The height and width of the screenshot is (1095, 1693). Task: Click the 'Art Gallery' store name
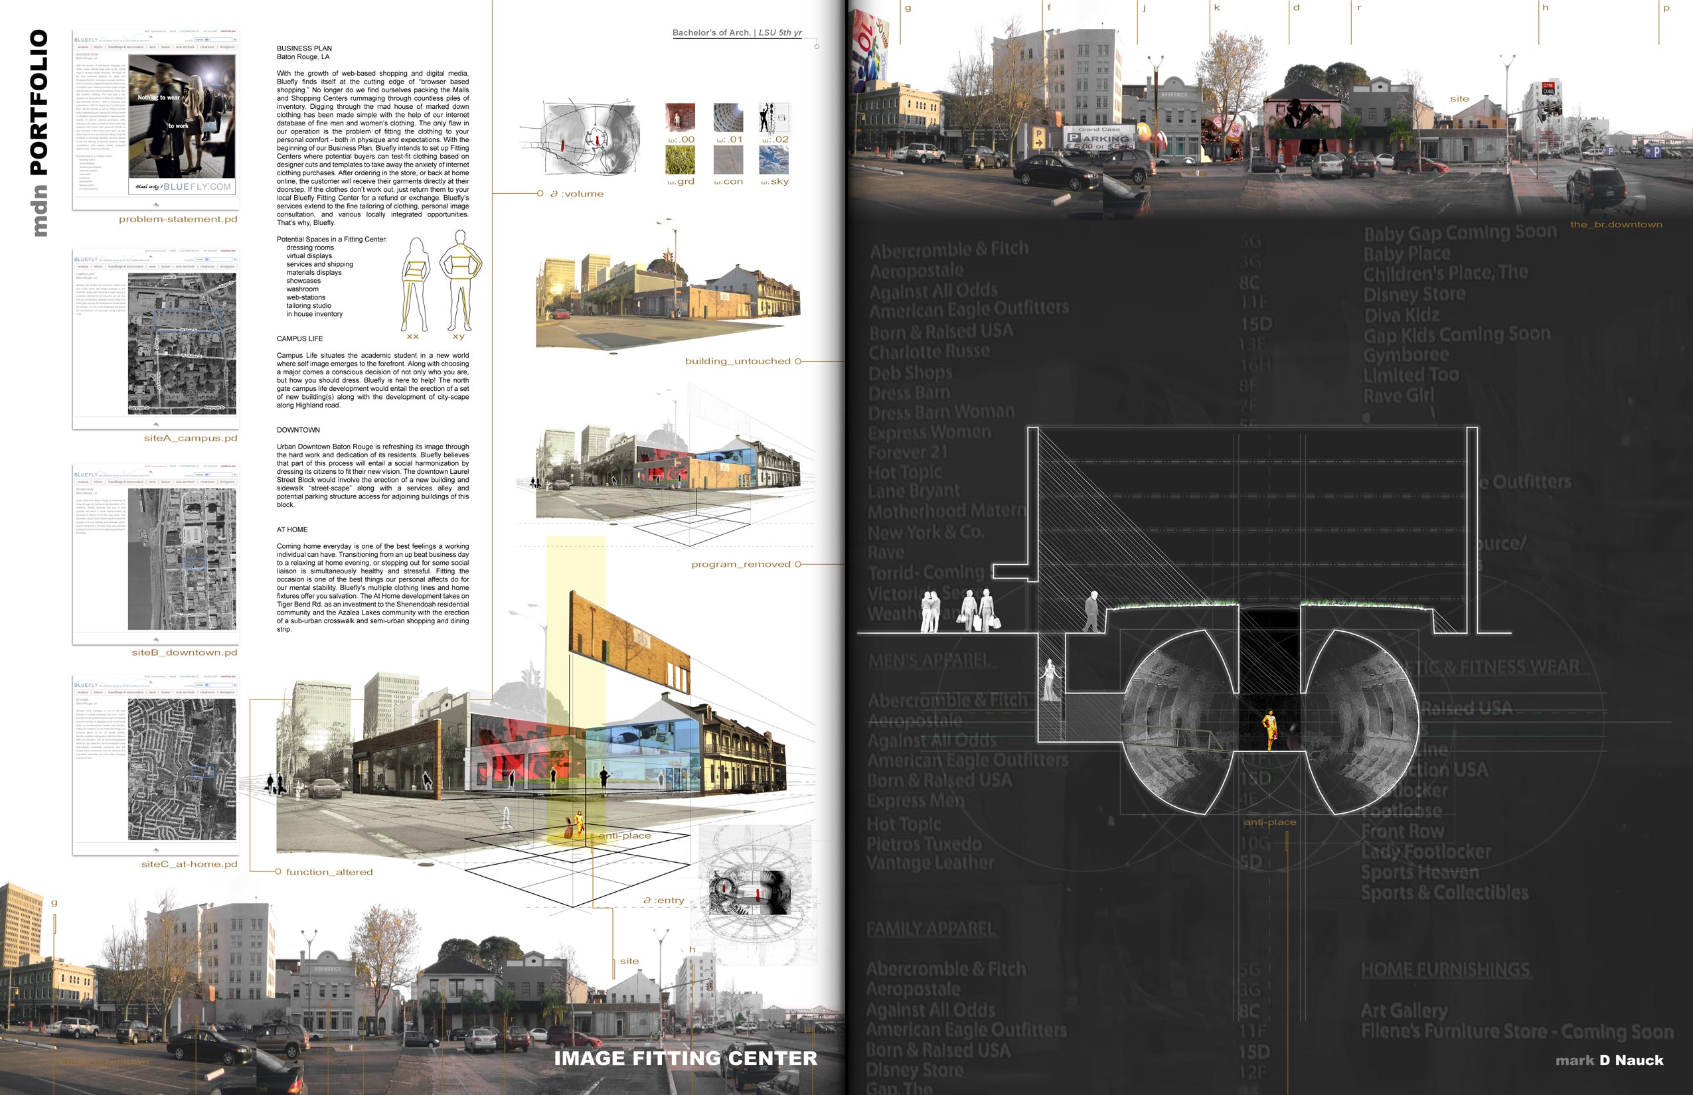[x=1404, y=1011]
